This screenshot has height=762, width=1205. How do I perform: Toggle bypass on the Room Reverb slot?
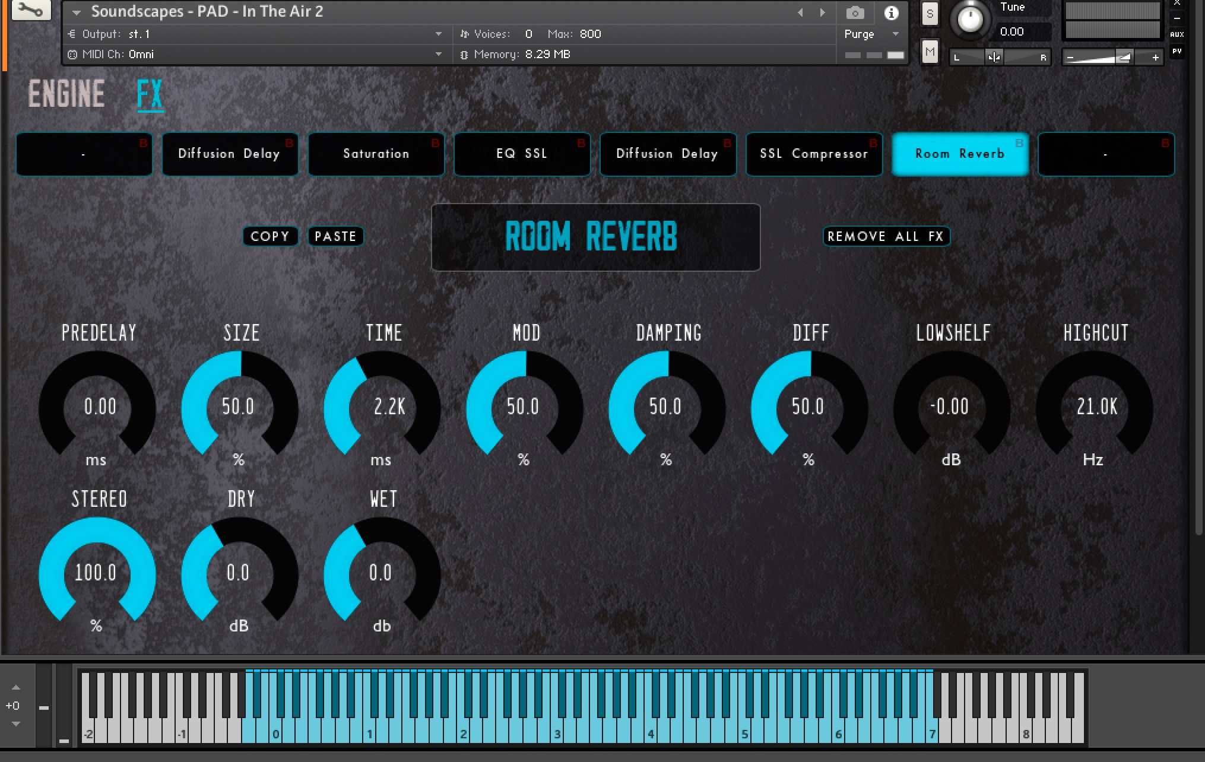1019,143
